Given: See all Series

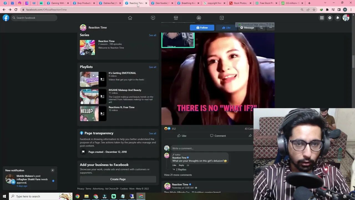Looking at the screenshot, I should click(153, 35).
